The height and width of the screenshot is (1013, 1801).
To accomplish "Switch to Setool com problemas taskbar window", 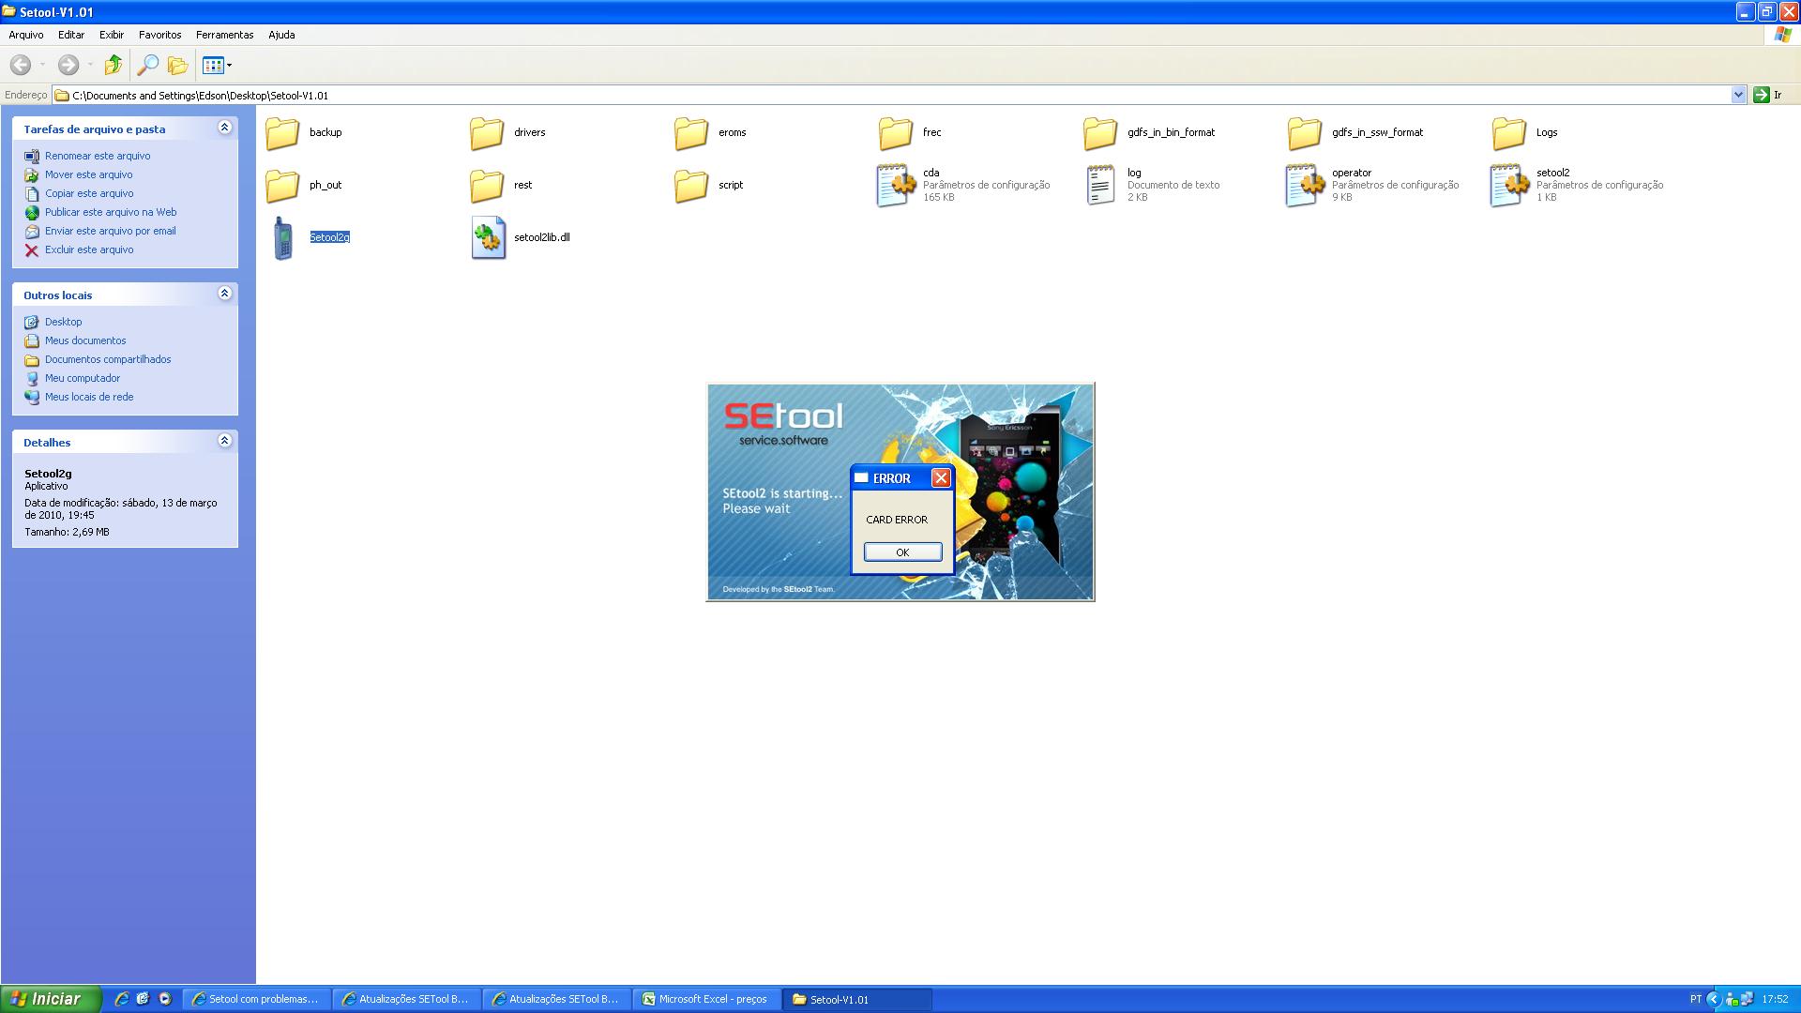I will [256, 999].
